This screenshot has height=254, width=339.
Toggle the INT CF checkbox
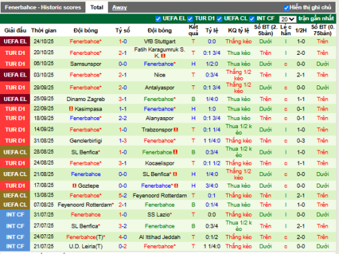coord(252,19)
